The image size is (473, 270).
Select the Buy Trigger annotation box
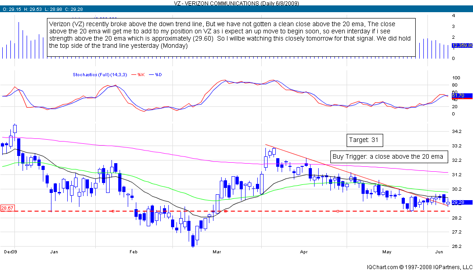[x=389, y=157]
